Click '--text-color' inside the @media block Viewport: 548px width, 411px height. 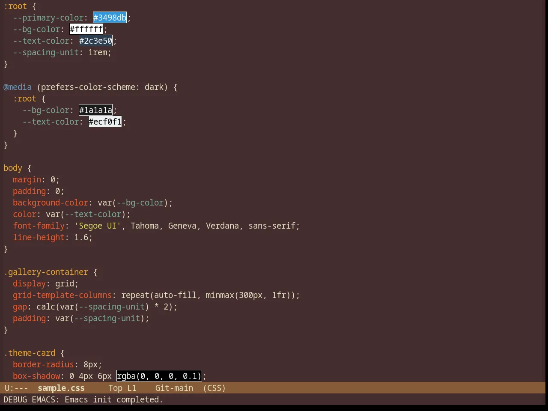tap(51, 122)
